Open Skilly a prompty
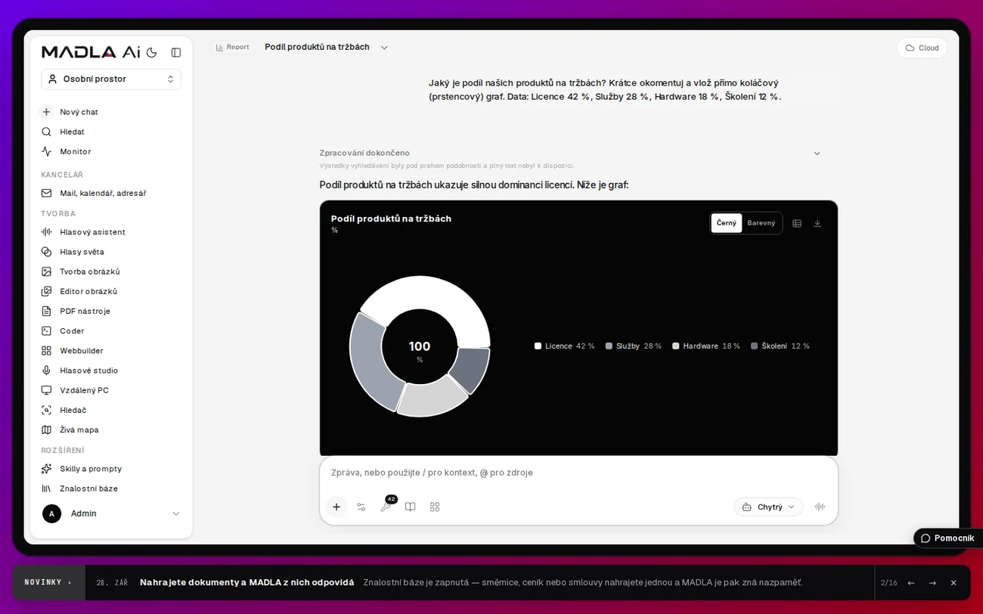Image resolution: width=983 pixels, height=614 pixels. (111, 469)
